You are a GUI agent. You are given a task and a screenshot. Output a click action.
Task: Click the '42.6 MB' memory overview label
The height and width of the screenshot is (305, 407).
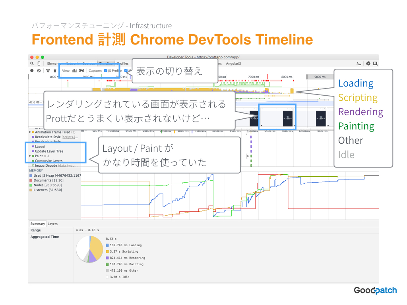34,102
